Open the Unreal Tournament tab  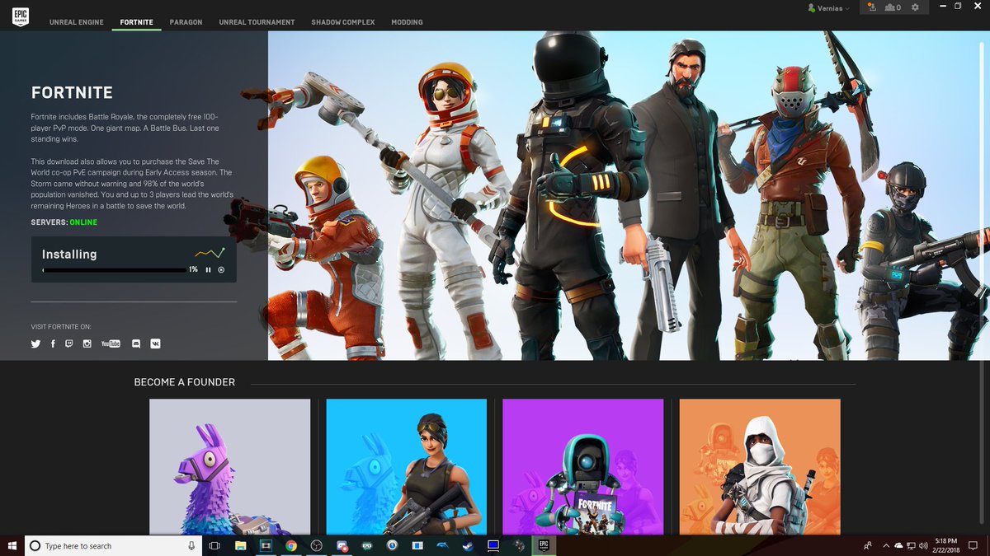point(257,22)
